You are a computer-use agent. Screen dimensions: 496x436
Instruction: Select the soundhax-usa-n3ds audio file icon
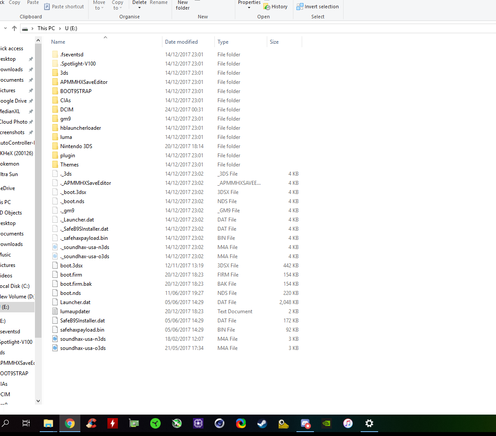55,339
